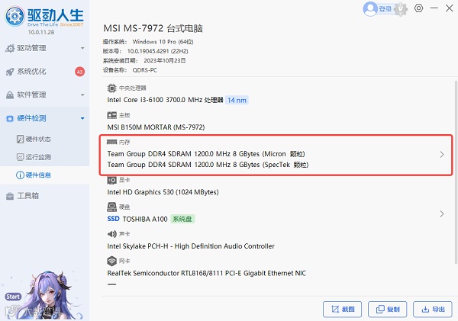Viewport: 458px width, 321px height.
Task: Click the 网卡 network card icon
Action: (x=111, y=261)
